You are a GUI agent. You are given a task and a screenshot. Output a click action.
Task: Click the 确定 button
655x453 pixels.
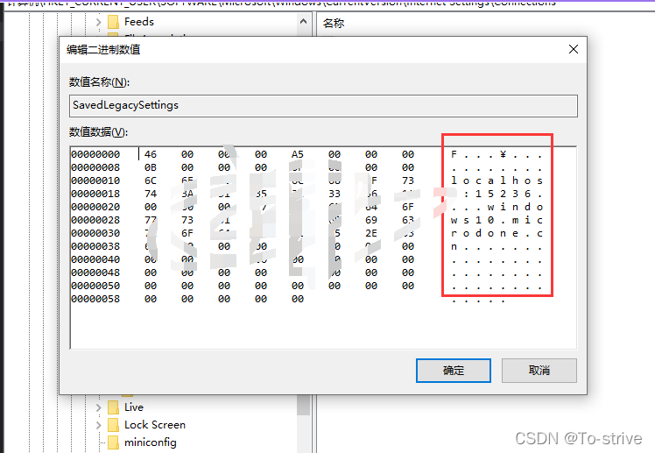tap(454, 371)
